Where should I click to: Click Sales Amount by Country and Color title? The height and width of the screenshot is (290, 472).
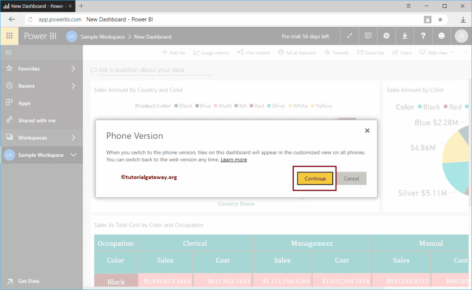tap(138, 90)
